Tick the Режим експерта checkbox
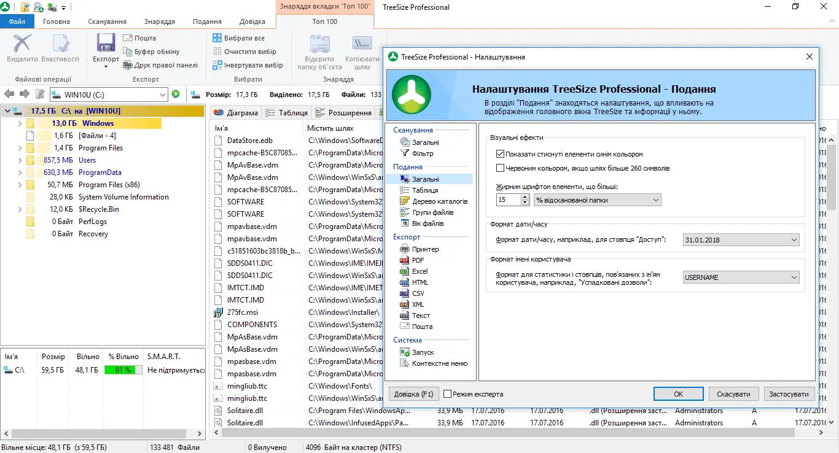 (x=447, y=394)
